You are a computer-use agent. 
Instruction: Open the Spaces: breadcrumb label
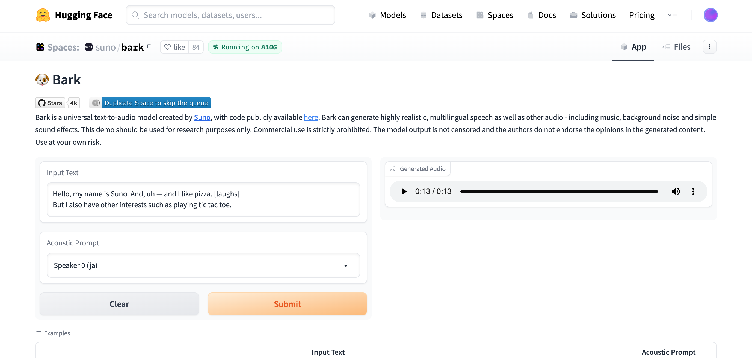tap(63, 47)
